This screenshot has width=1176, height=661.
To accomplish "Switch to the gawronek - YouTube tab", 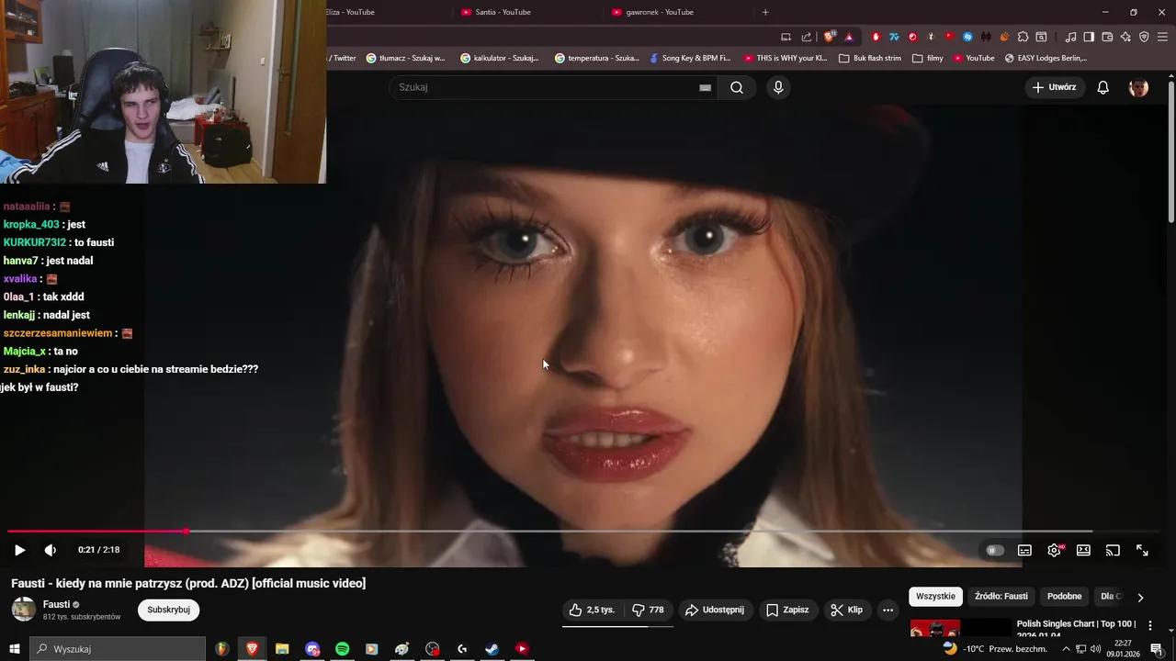I will tap(679, 12).
